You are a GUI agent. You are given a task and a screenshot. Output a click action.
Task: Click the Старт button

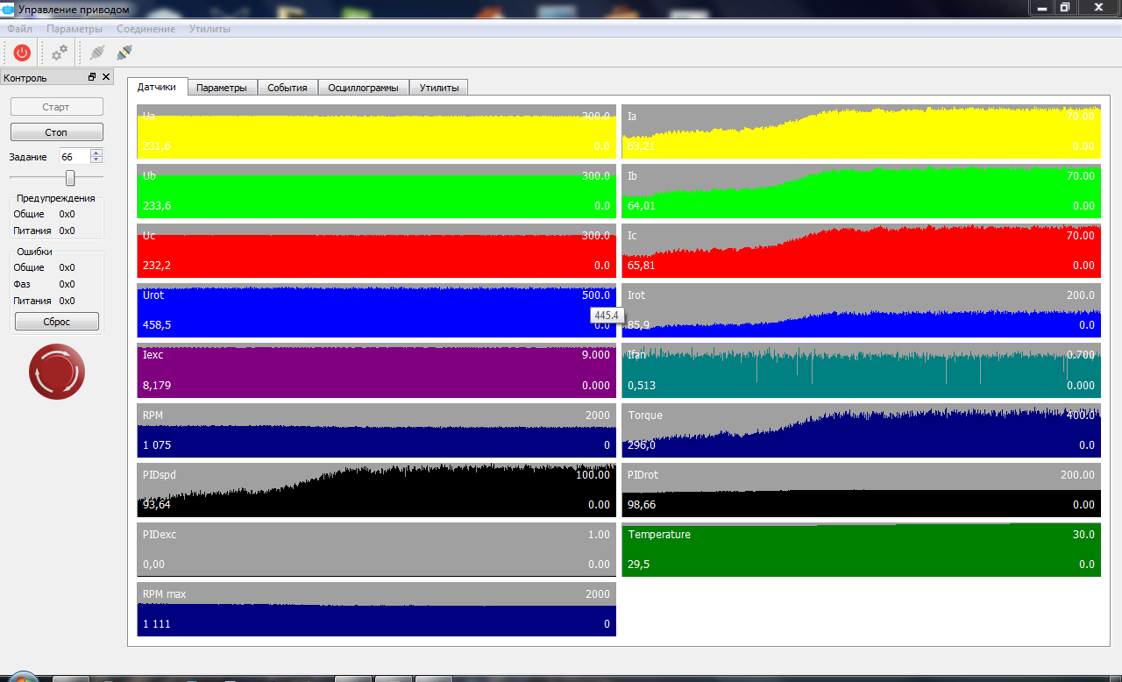click(x=56, y=107)
